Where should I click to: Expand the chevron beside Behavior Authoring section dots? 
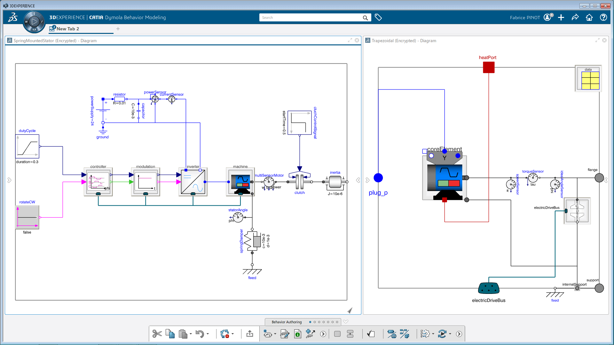pyautogui.click(x=346, y=322)
